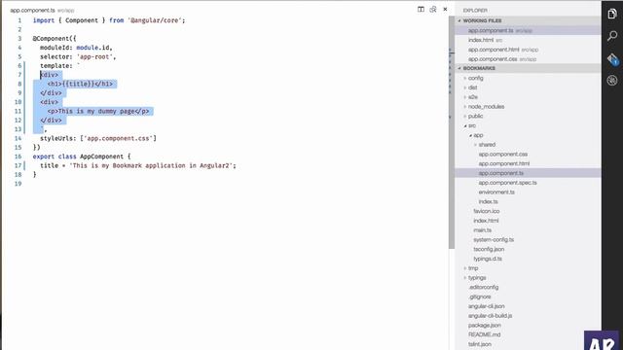Click the export class AppComponent line
The width and height of the screenshot is (623, 350).
82,157
